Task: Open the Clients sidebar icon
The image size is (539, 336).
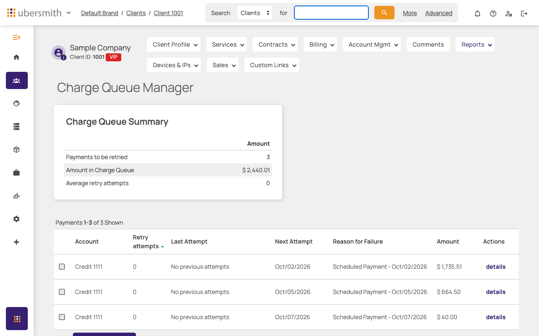Action: (17, 80)
